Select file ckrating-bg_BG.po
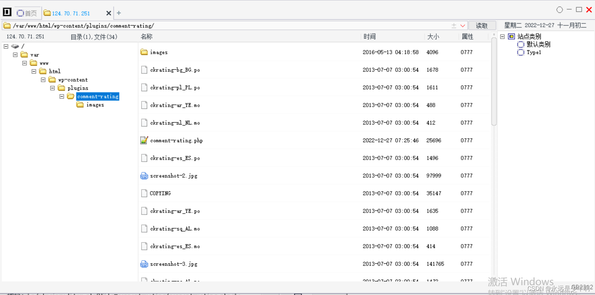 (175, 70)
